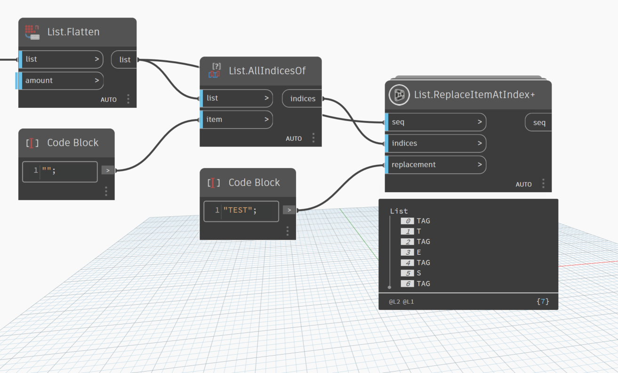Open the context menu on List.Flatten
This screenshot has width=618, height=373.
pyautogui.click(x=128, y=99)
